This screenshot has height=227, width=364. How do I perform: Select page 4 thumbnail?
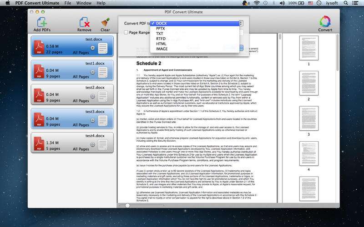tap(309, 153)
